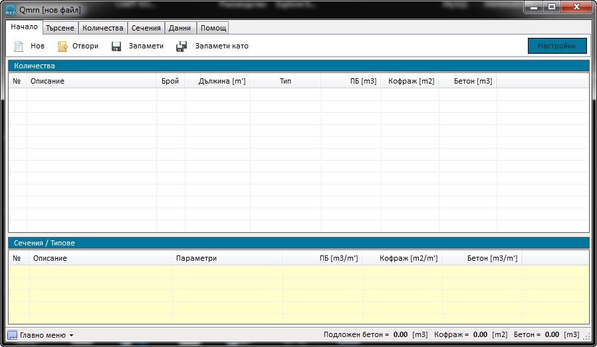The height and width of the screenshot is (347, 597).
Task: Click the Главно меню icon in status bar
Action: [12, 335]
